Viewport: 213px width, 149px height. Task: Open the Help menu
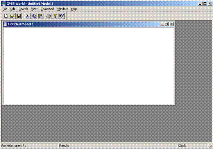74,9
